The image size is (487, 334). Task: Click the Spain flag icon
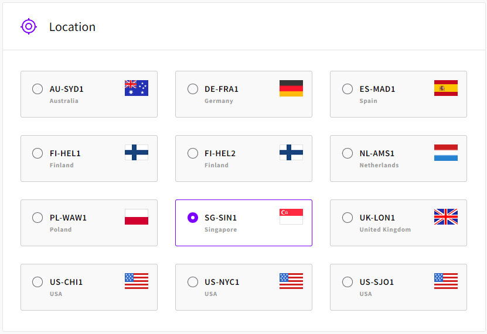446,88
